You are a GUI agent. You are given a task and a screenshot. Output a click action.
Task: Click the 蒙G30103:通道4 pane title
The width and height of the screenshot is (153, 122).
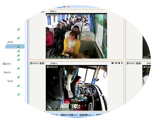pyautogui.click(x=134, y=63)
